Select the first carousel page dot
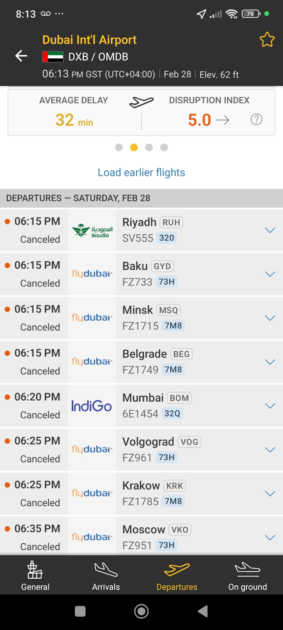 [x=119, y=147]
